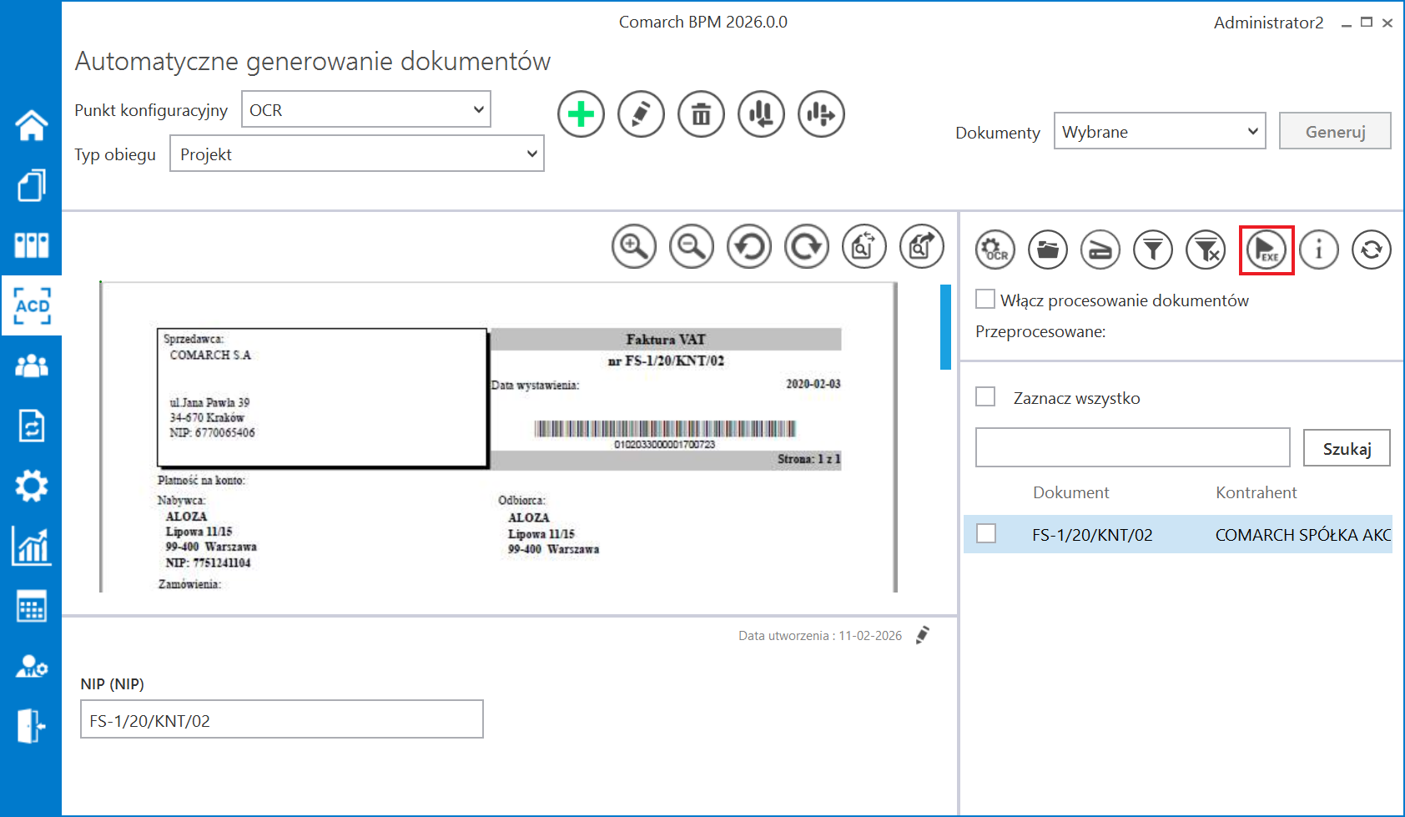Check the Zaznacz wszystko checkbox

click(x=985, y=396)
